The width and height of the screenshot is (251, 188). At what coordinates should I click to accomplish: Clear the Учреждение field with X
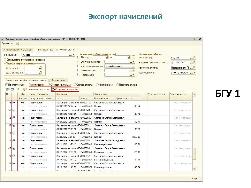point(74,55)
